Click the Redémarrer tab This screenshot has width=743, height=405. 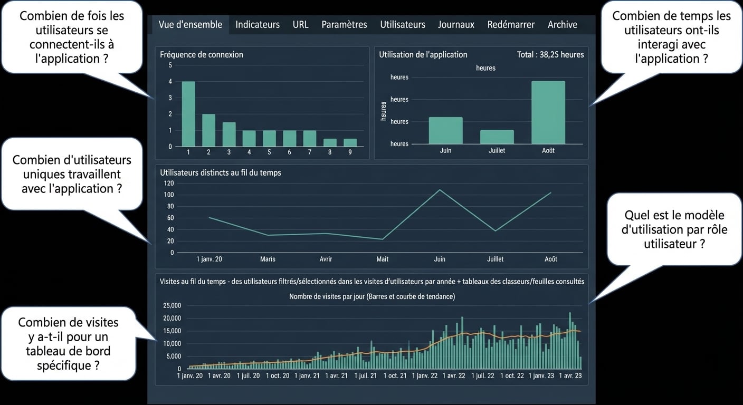pyautogui.click(x=511, y=24)
